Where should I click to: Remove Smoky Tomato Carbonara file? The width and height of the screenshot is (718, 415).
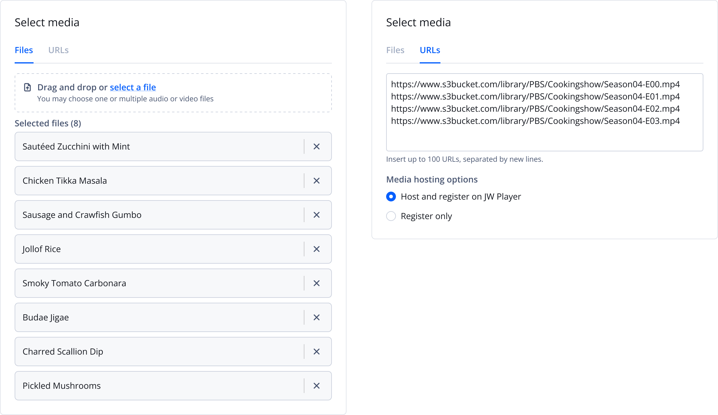[316, 283]
